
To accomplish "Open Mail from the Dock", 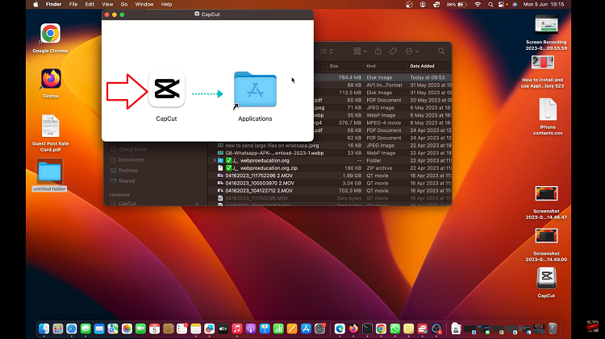I will pyautogui.click(x=99, y=329).
